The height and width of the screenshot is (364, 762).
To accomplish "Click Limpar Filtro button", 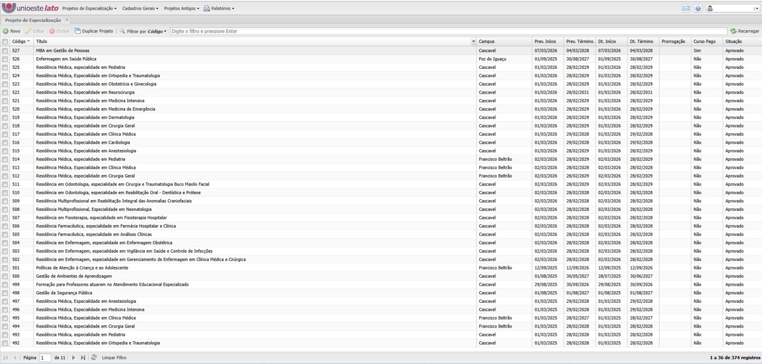I will pyautogui.click(x=114, y=357).
